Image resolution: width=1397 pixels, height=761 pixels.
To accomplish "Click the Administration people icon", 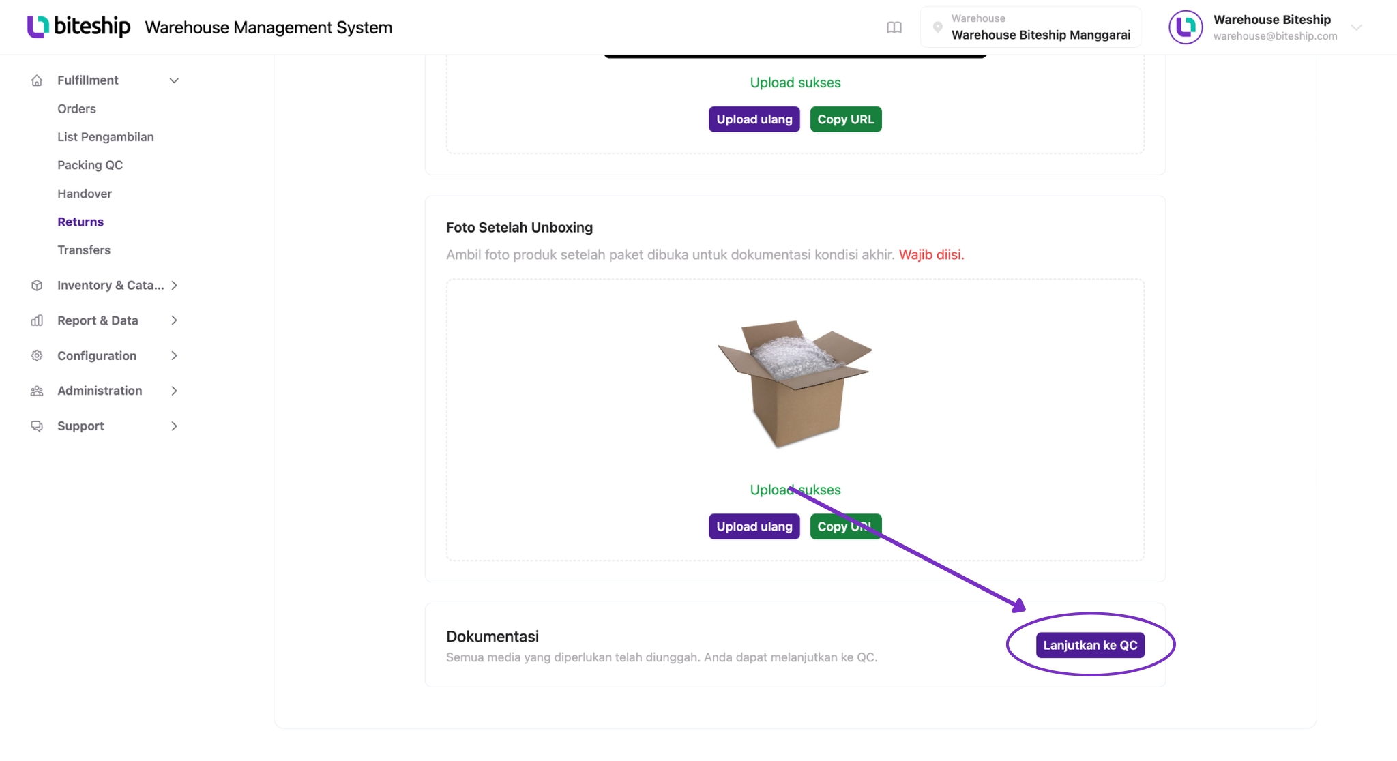I will (x=37, y=391).
